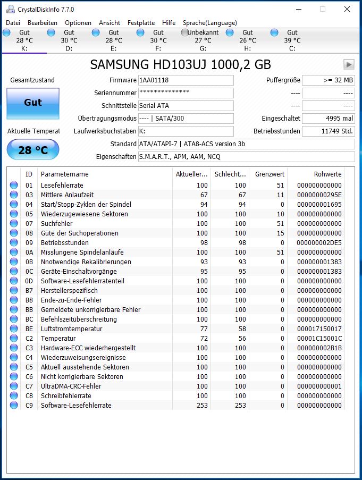Select the Wiederzuweisungsereignisse row text
This screenshot has width=362, height=480.
point(83,357)
